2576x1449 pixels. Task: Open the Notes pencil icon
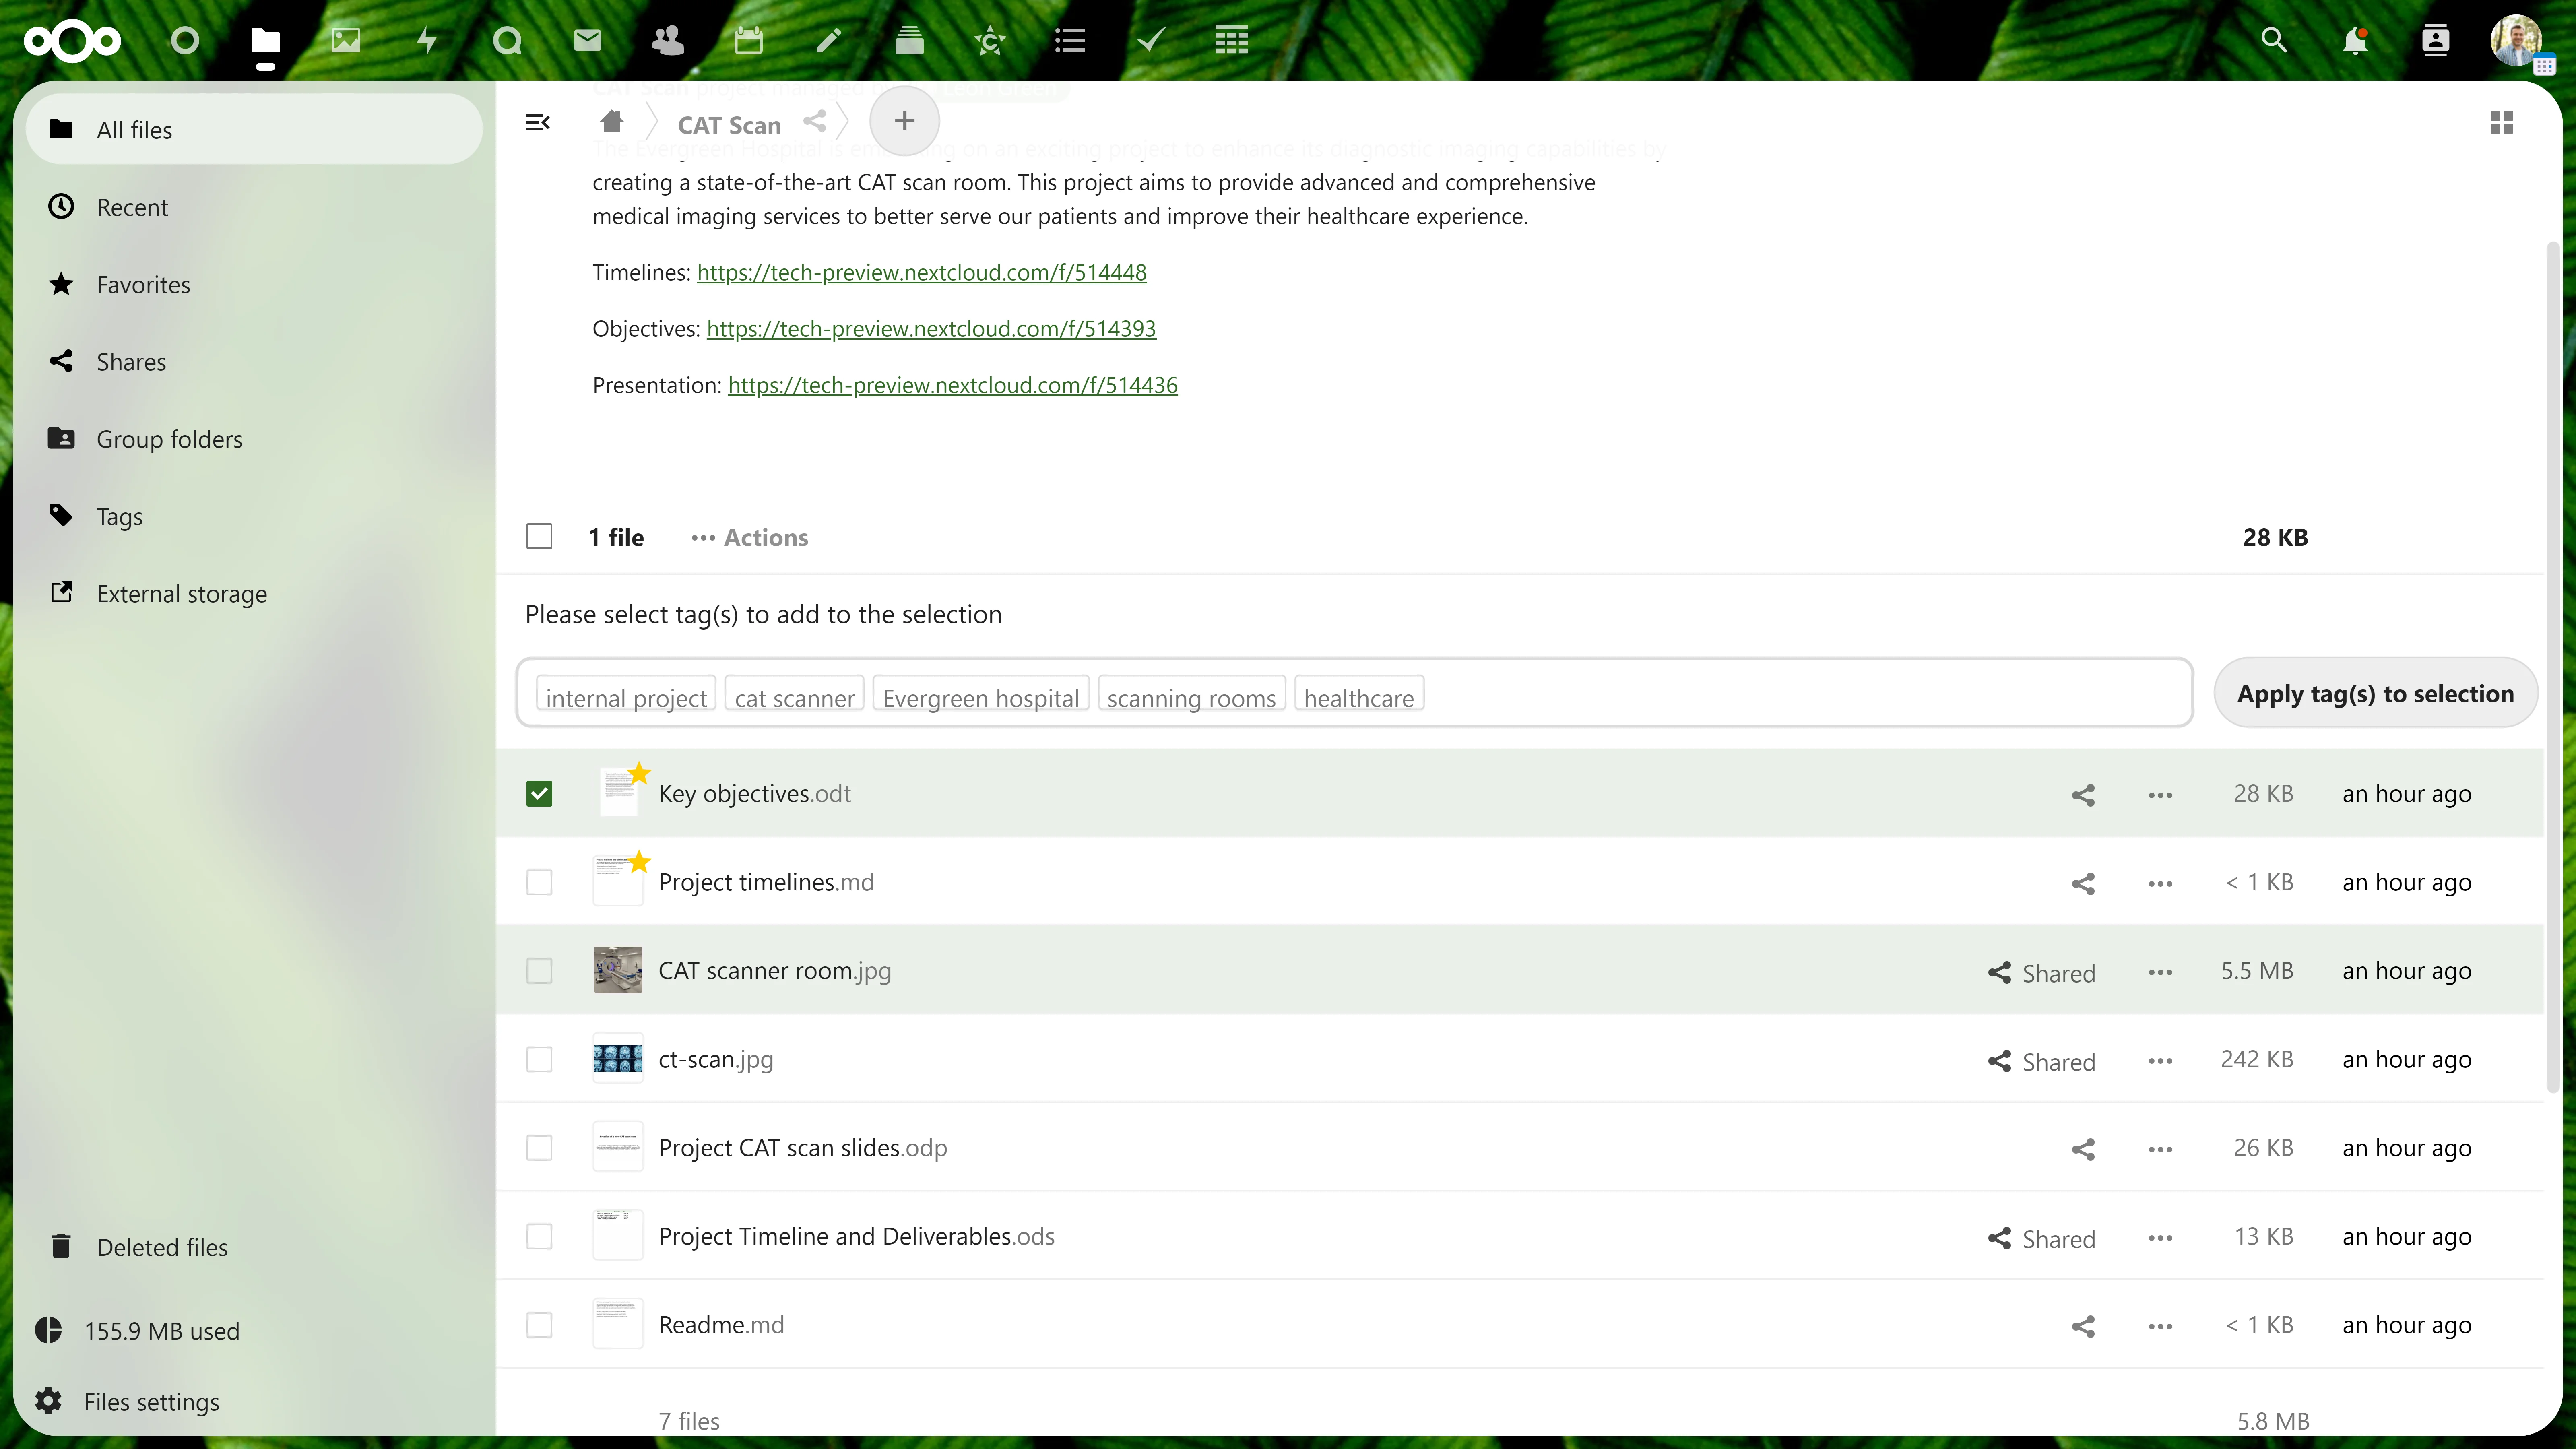[829, 41]
